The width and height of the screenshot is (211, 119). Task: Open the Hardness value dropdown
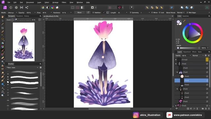coord(71,13)
